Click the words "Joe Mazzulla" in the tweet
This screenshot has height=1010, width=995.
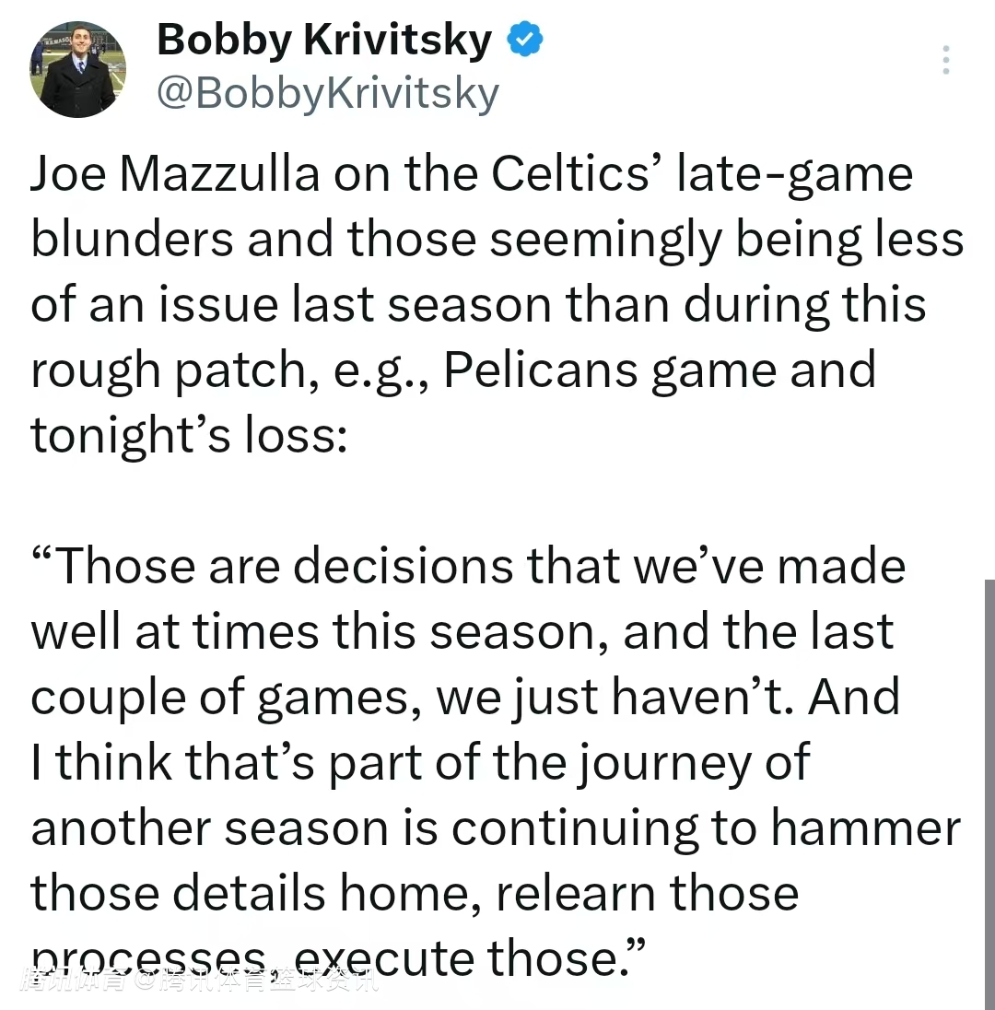(175, 175)
